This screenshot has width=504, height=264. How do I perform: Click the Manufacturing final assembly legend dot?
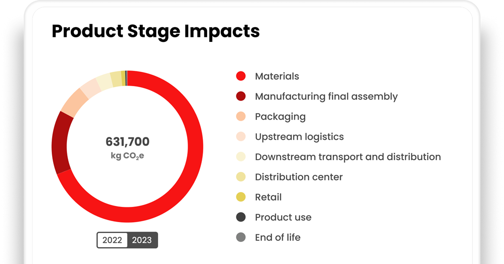pyautogui.click(x=241, y=97)
